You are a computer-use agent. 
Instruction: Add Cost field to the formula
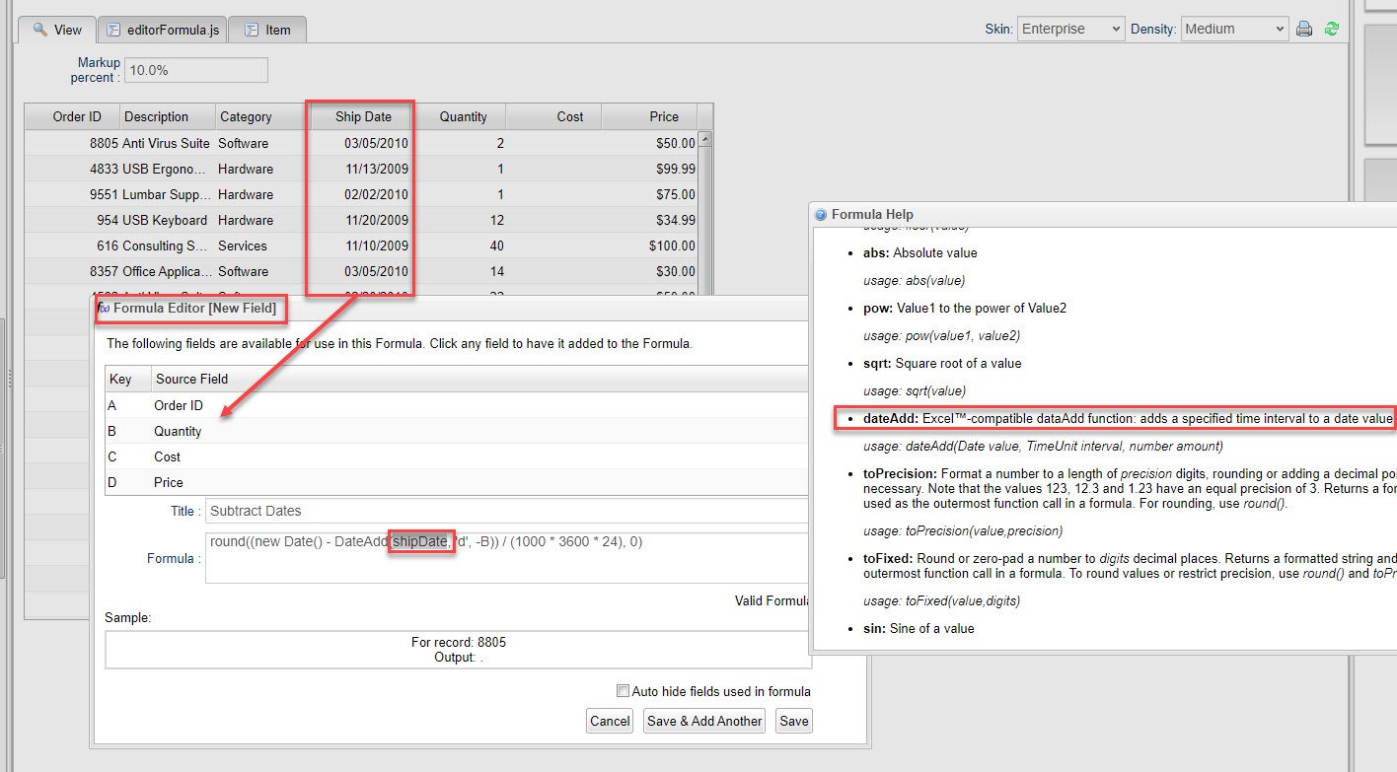tap(458, 456)
